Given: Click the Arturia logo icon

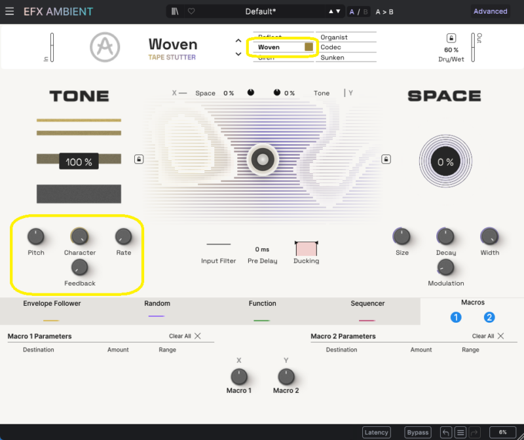Looking at the screenshot, I should coord(104,47).
